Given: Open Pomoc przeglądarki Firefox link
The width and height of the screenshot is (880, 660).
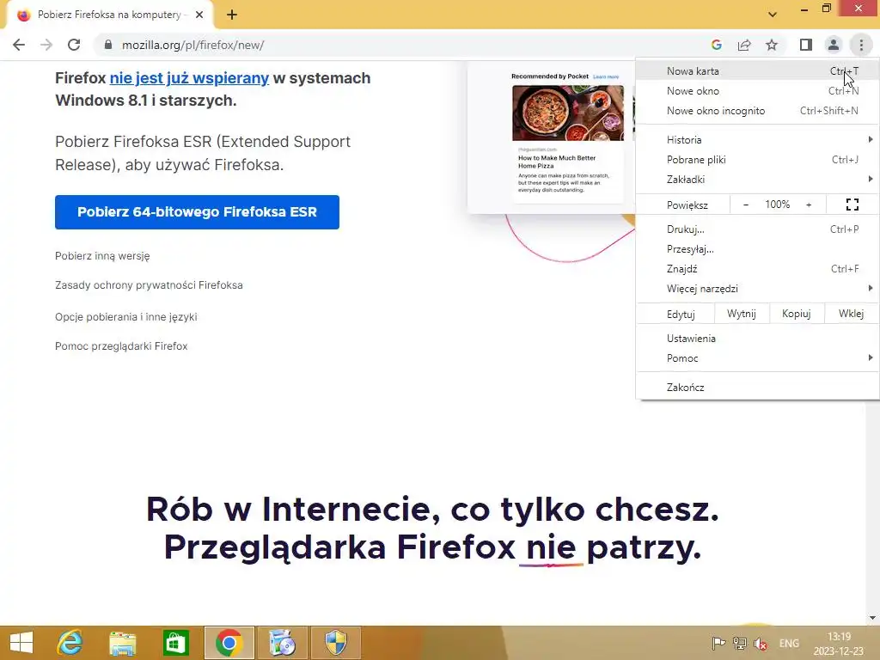Looking at the screenshot, I should coord(121,346).
